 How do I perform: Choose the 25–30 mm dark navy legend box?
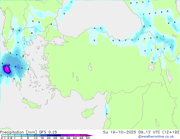click(x=57, y=135)
